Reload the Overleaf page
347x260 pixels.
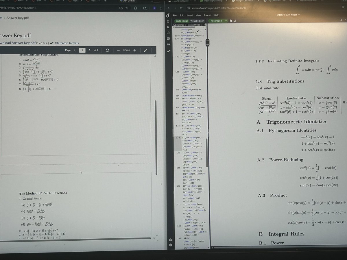pyautogui.click(x=181, y=8)
